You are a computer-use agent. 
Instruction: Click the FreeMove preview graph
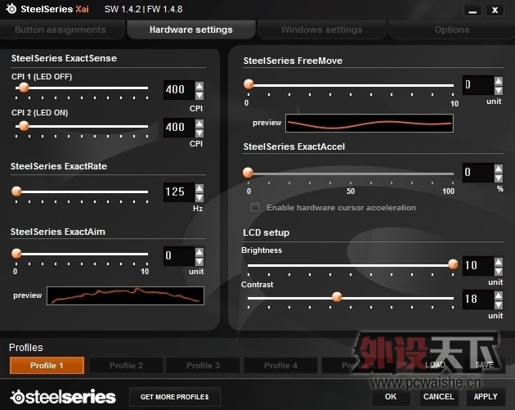click(x=369, y=124)
